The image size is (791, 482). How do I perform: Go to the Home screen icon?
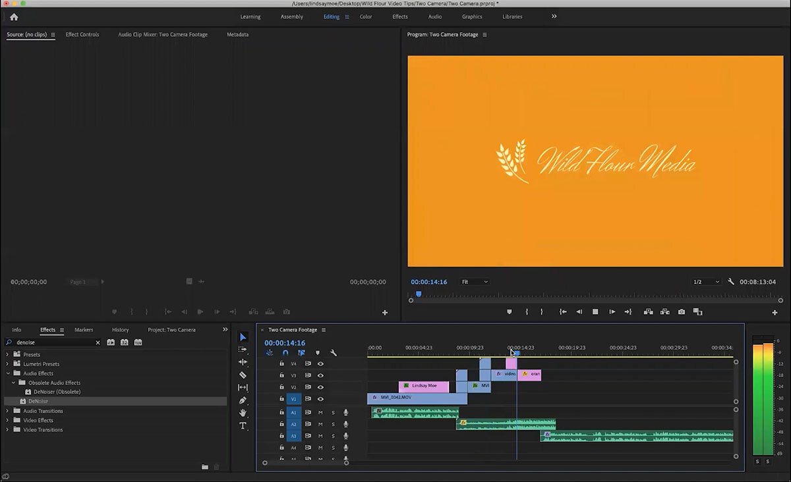pos(14,17)
